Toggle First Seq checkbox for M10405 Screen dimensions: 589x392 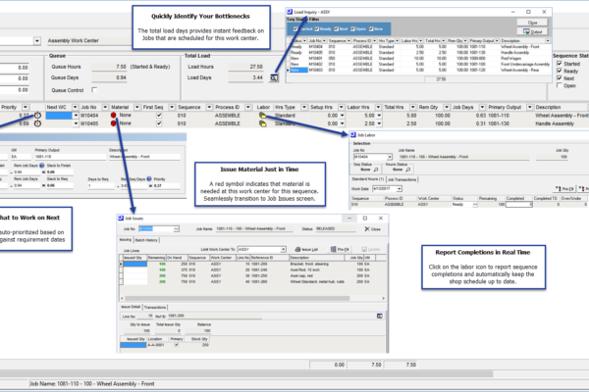159,123
